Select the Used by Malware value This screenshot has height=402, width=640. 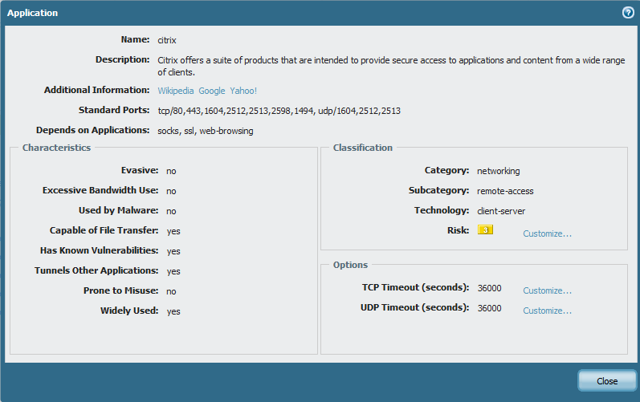click(x=171, y=211)
